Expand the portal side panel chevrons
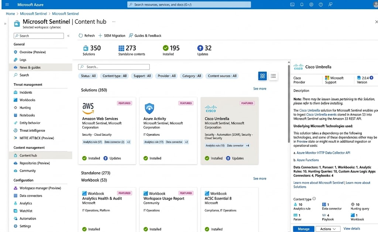This screenshot has width=378, height=232. coord(5,24)
